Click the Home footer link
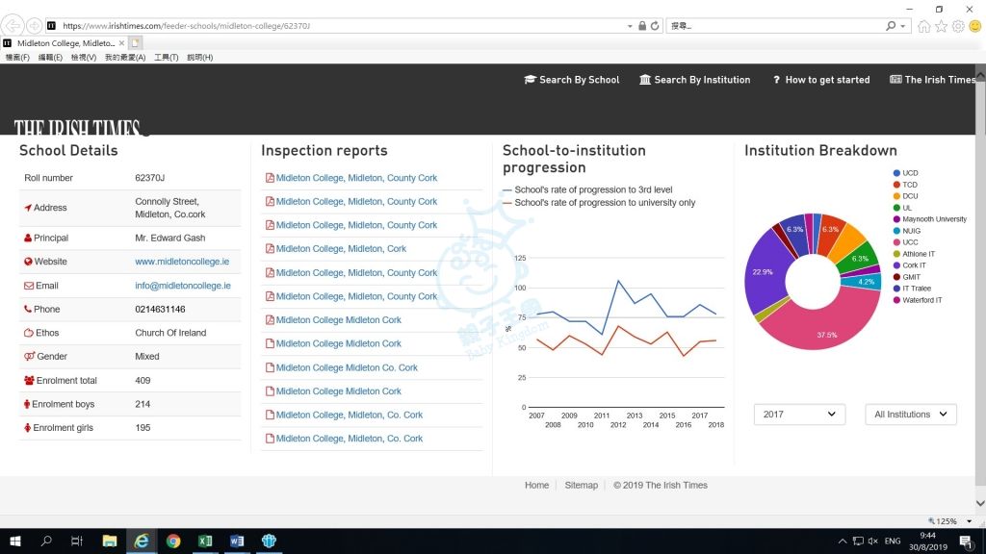This screenshot has width=986, height=554. point(536,485)
